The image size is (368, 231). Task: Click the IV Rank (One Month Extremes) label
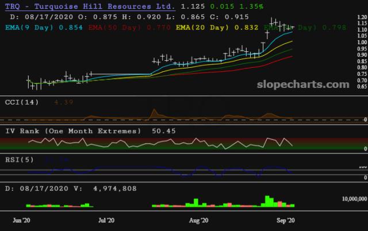click(73, 131)
